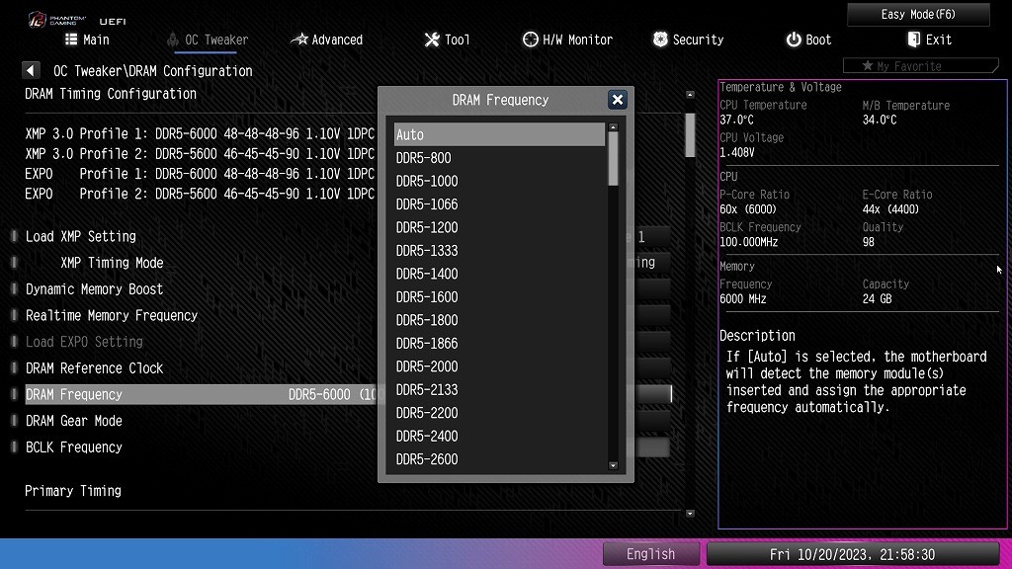Click the popup list scroll-up arrow

613,127
